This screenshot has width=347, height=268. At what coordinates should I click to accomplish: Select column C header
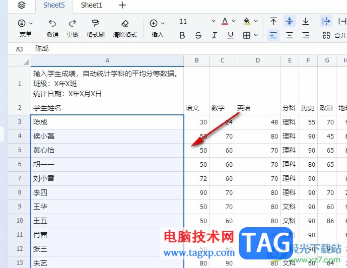point(222,60)
